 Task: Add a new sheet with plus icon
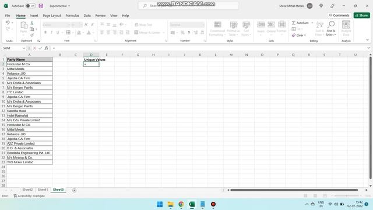74,190
